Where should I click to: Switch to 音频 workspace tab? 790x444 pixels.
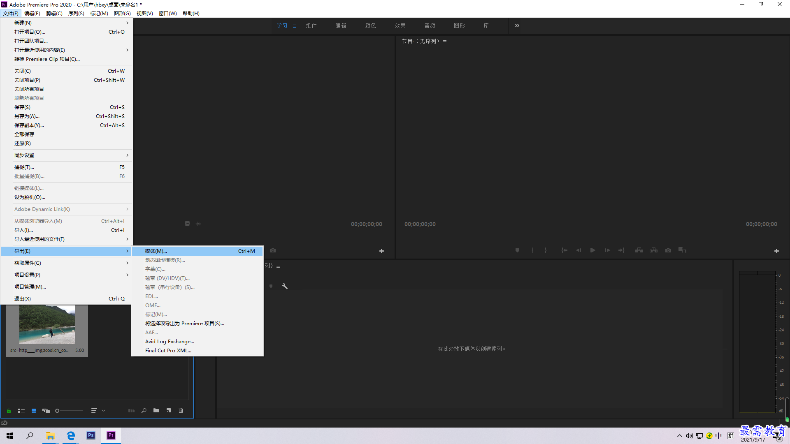coord(430,25)
